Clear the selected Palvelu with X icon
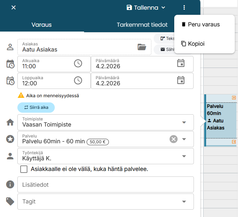 point(174,139)
